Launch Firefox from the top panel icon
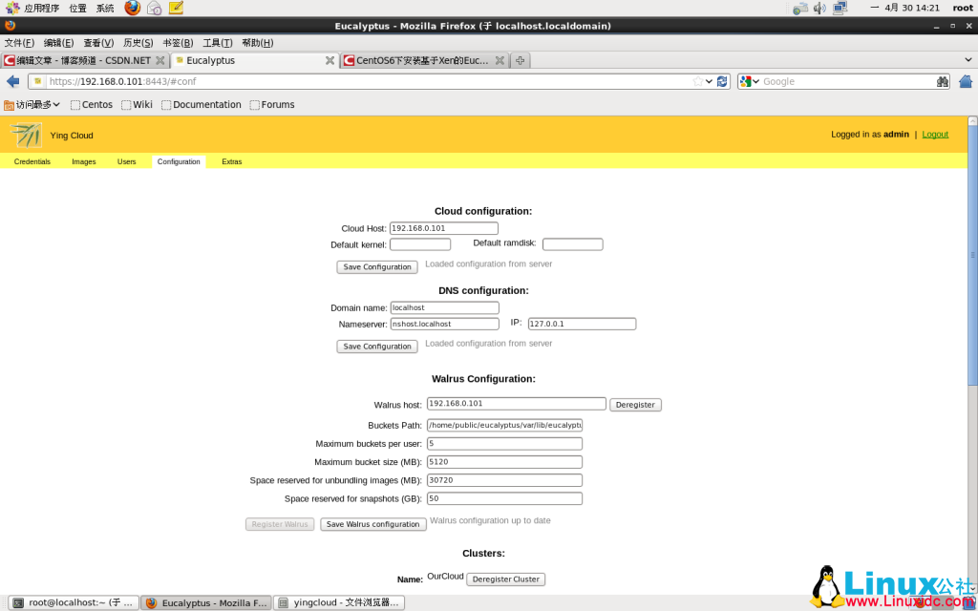978x611 pixels. click(x=132, y=8)
